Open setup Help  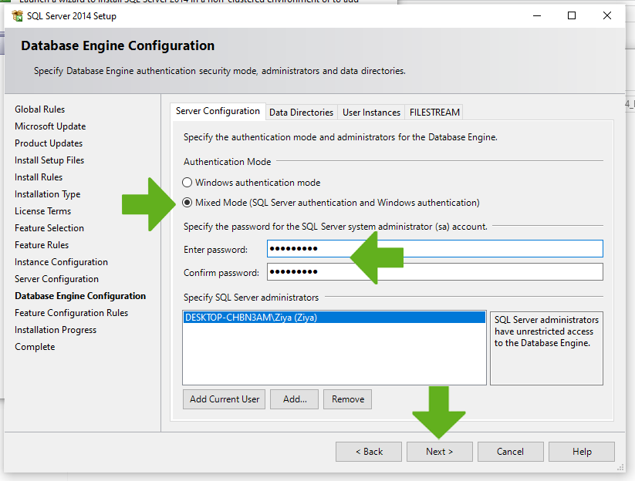(582, 452)
